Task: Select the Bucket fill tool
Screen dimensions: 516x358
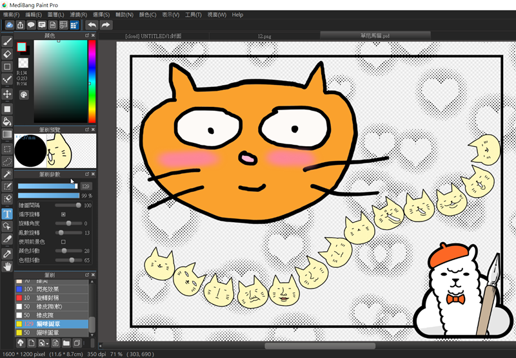Action: [8, 121]
